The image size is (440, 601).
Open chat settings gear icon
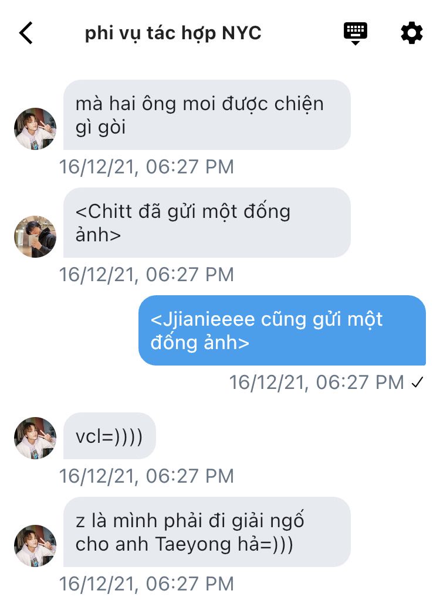412,33
